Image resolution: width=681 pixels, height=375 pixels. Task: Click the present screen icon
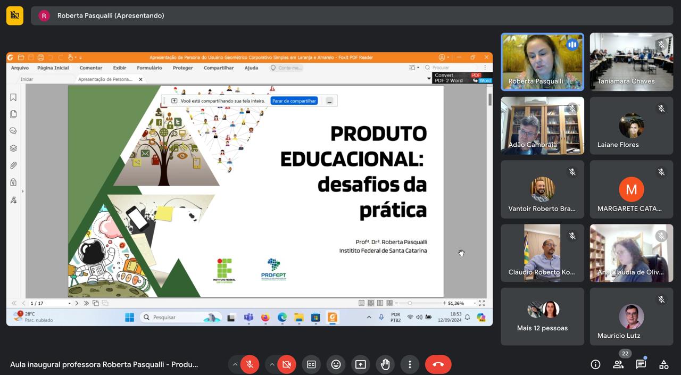pos(361,364)
